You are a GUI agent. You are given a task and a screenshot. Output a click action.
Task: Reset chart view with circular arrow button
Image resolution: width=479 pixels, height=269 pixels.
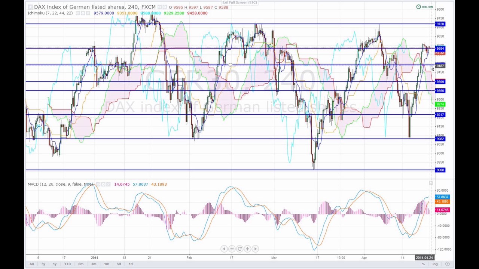click(239, 249)
